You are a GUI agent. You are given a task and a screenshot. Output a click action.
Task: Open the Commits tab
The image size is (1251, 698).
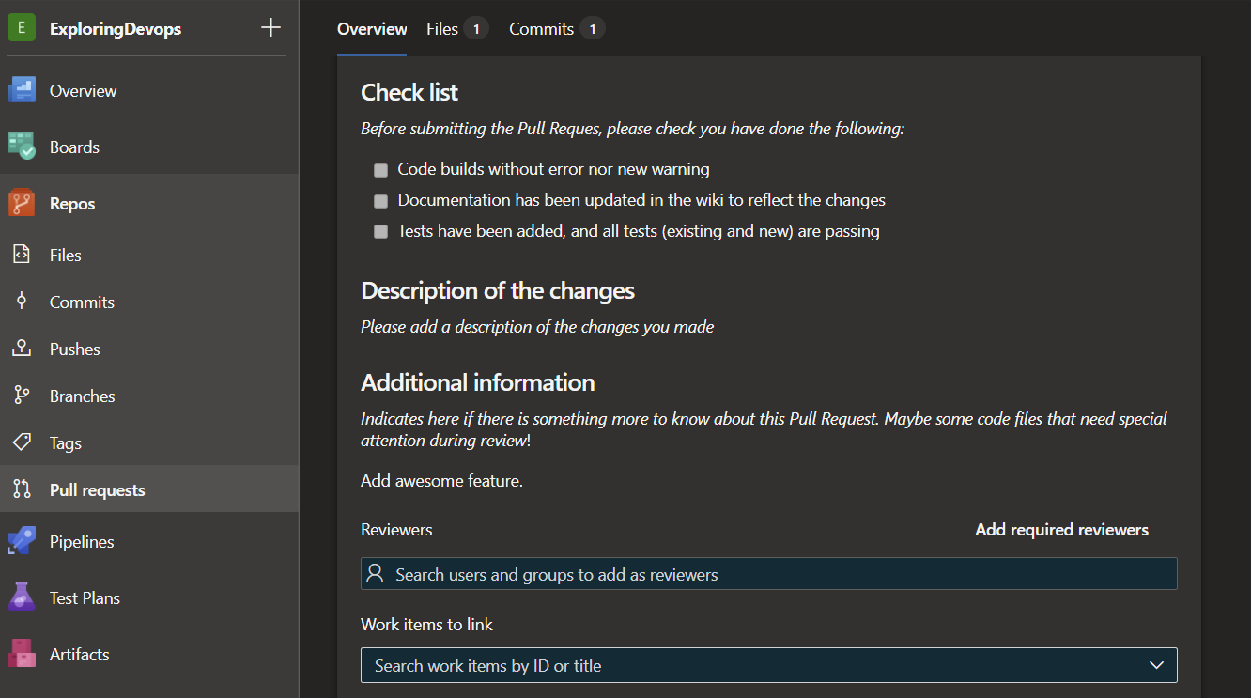(x=542, y=29)
